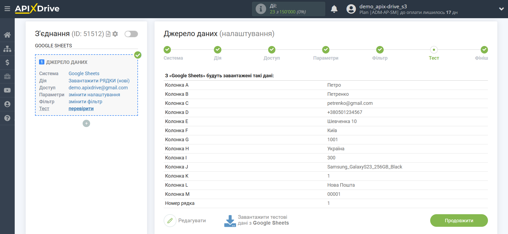Click the data source green checkmark badge

click(x=138, y=55)
